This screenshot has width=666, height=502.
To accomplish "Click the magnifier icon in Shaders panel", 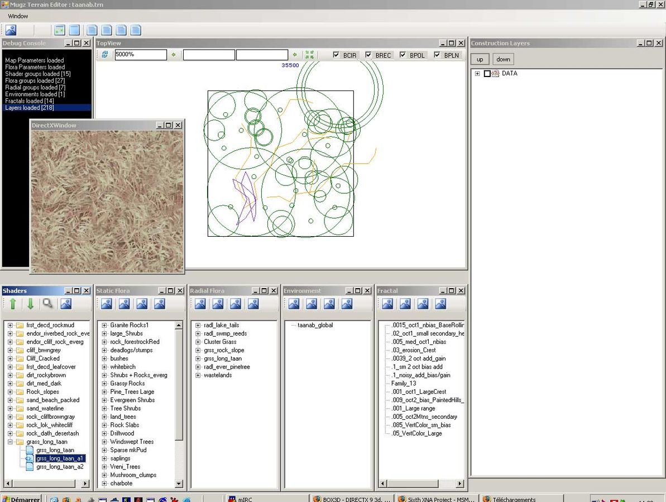I will [48, 304].
